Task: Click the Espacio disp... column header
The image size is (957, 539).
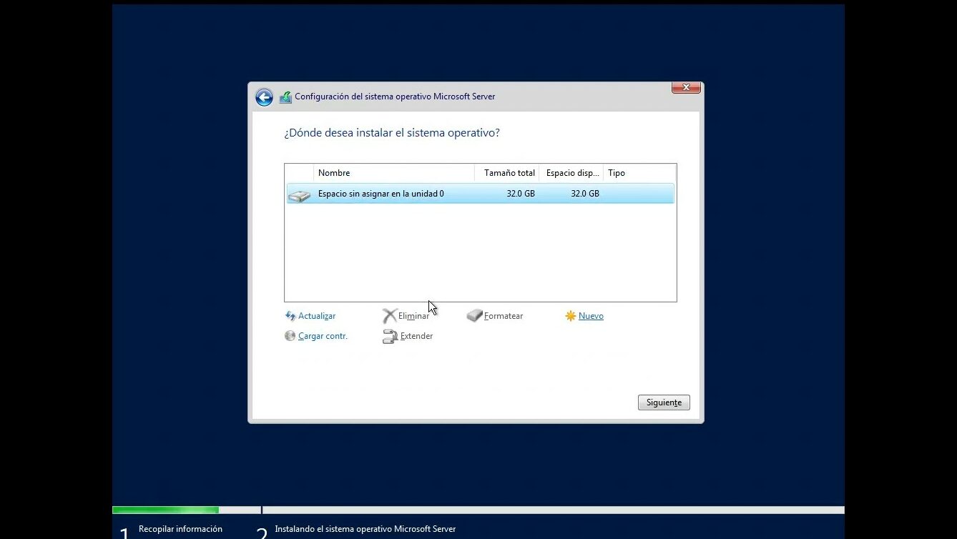Action: point(571,173)
